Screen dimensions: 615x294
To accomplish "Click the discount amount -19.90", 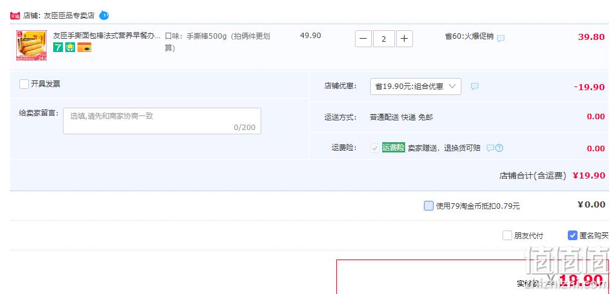I will pyautogui.click(x=589, y=87).
